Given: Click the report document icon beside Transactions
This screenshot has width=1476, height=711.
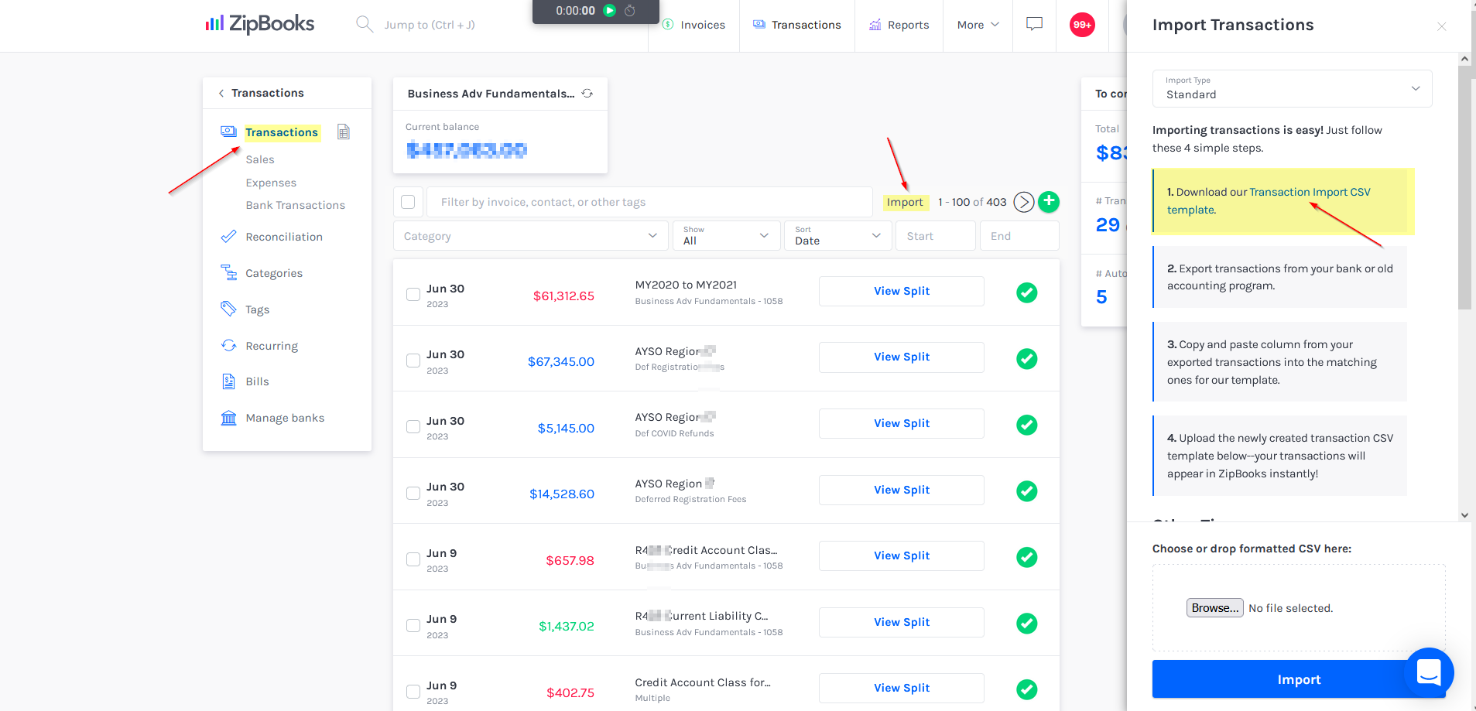Looking at the screenshot, I should click(344, 132).
